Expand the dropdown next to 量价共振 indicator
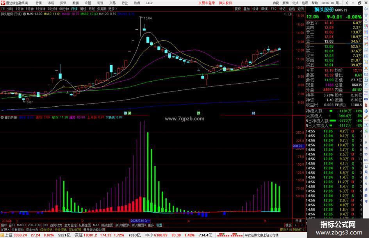 2,117
